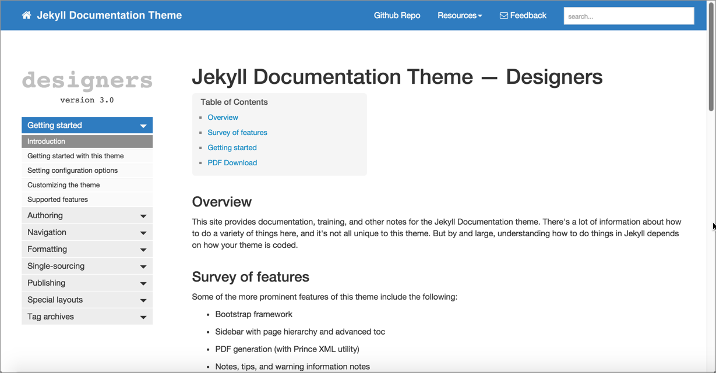
Task: Jump to Survey of features in contents
Action: click(237, 133)
